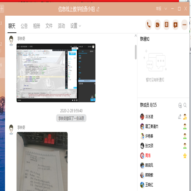Select member 王晓红 in the list
Screen dimensions: 191x191
click(x=163, y=185)
